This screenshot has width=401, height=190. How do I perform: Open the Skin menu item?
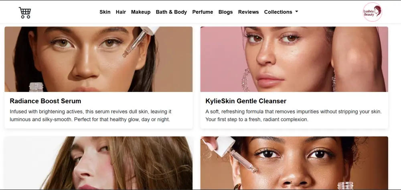(x=105, y=12)
